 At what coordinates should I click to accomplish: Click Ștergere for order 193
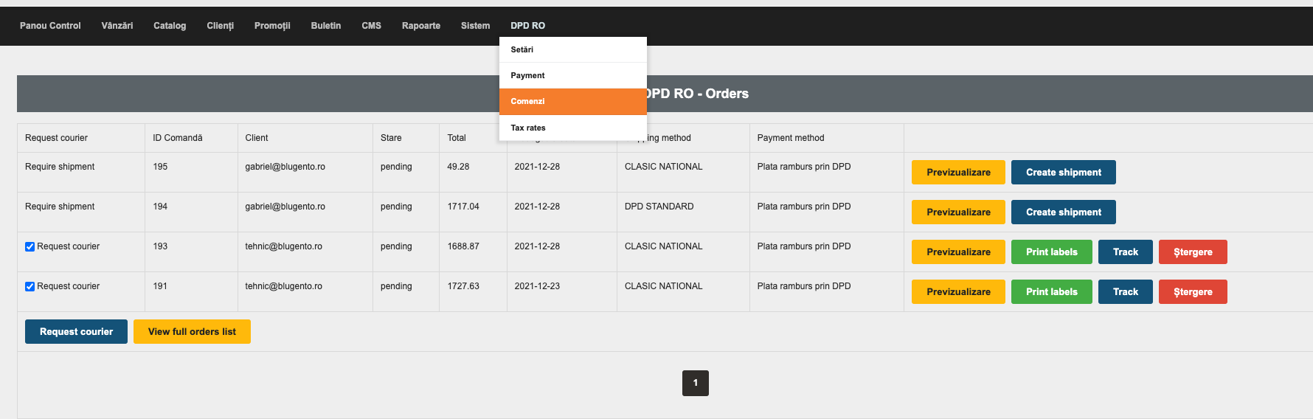(1193, 252)
